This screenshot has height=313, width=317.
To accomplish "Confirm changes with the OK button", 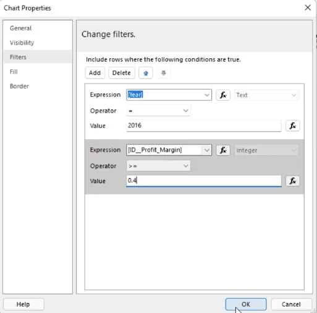I will (x=246, y=304).
